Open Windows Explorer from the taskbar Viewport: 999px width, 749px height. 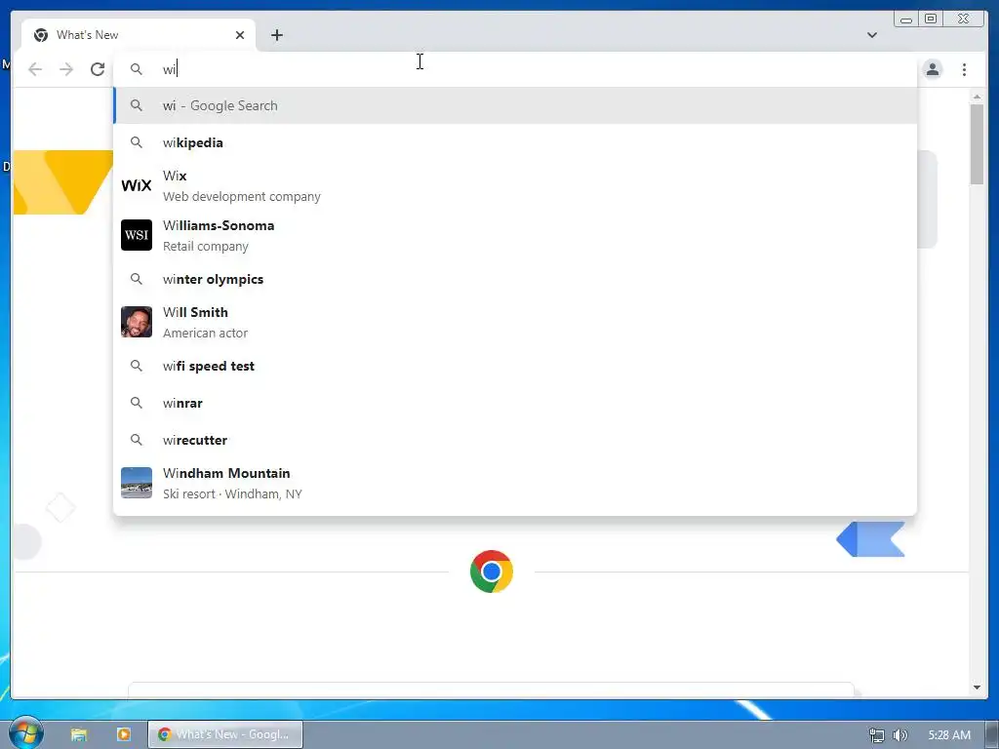point(78,734)
